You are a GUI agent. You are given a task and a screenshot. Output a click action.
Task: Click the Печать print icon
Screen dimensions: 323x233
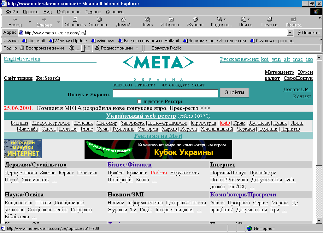point(269,19)
